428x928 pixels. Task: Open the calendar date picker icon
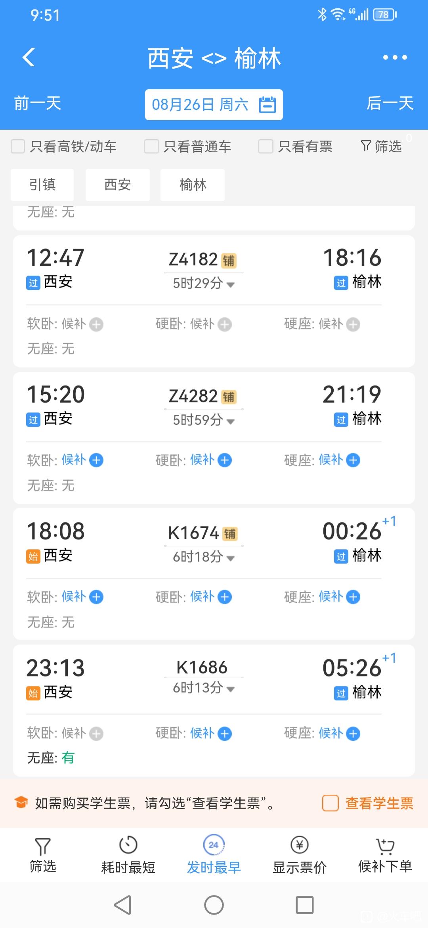pos(267,105)
